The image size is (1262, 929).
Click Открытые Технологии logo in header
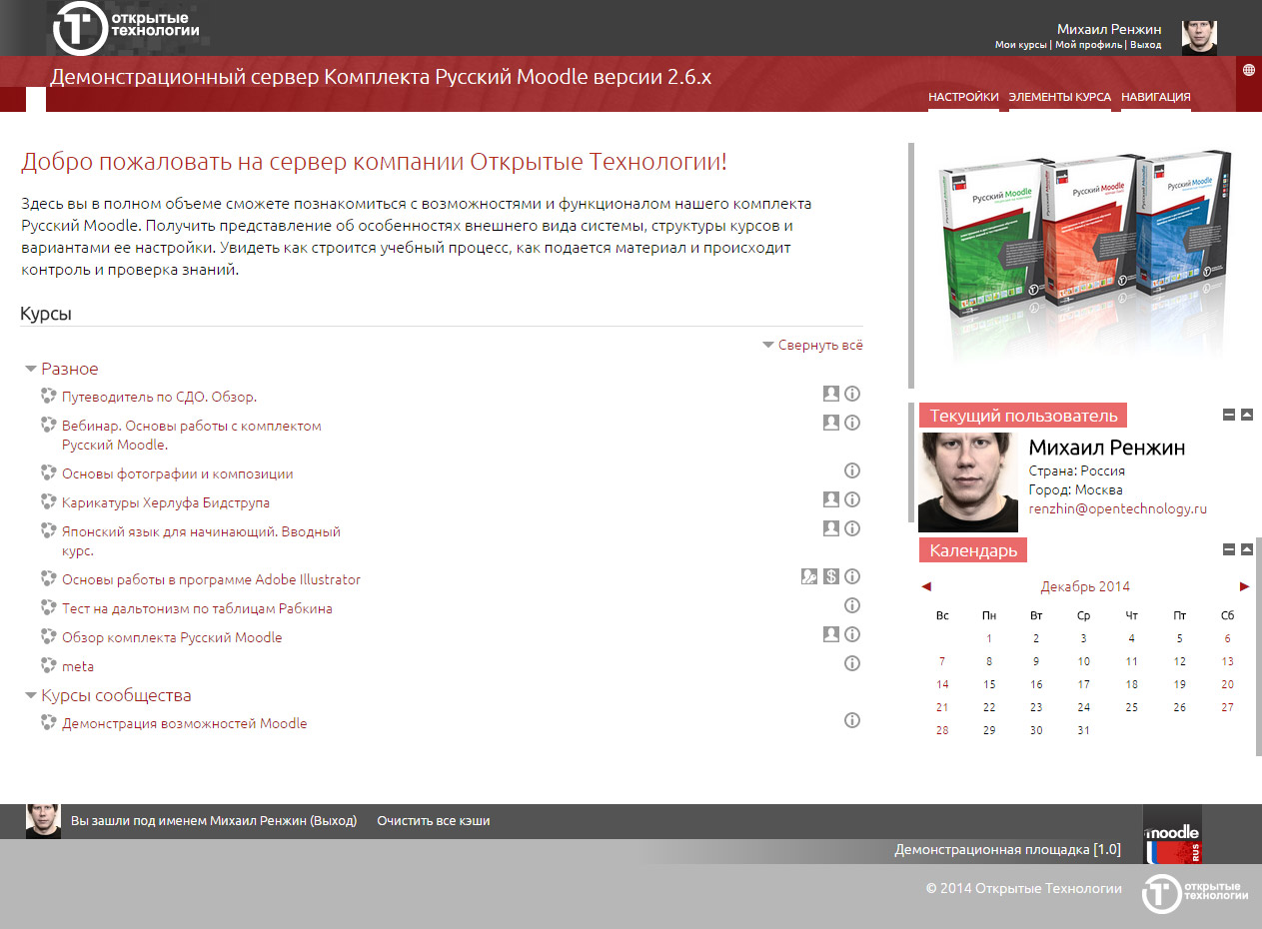coord(126,28)
